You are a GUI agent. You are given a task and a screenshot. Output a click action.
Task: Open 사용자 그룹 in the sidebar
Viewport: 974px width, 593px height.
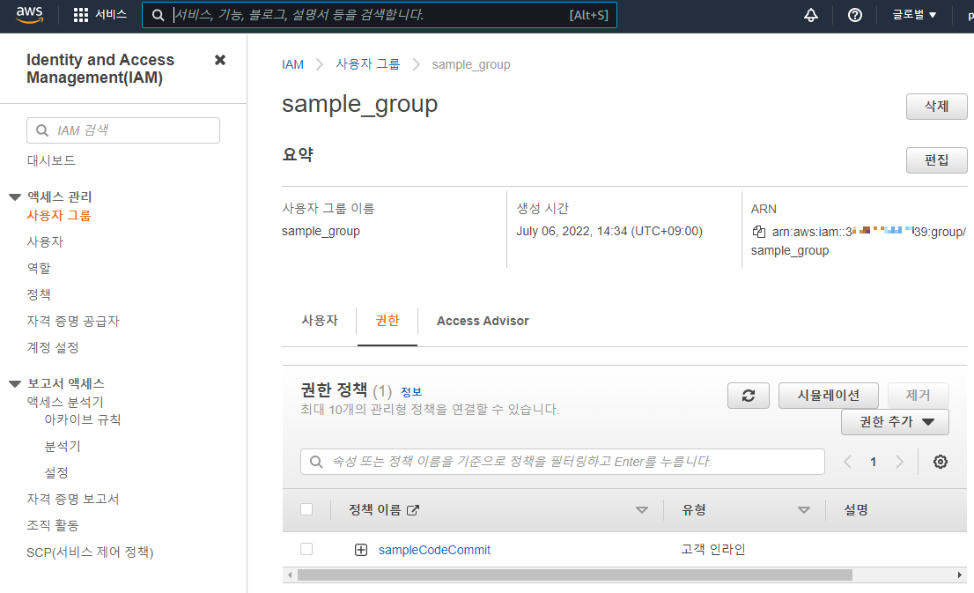click(58, 216)
